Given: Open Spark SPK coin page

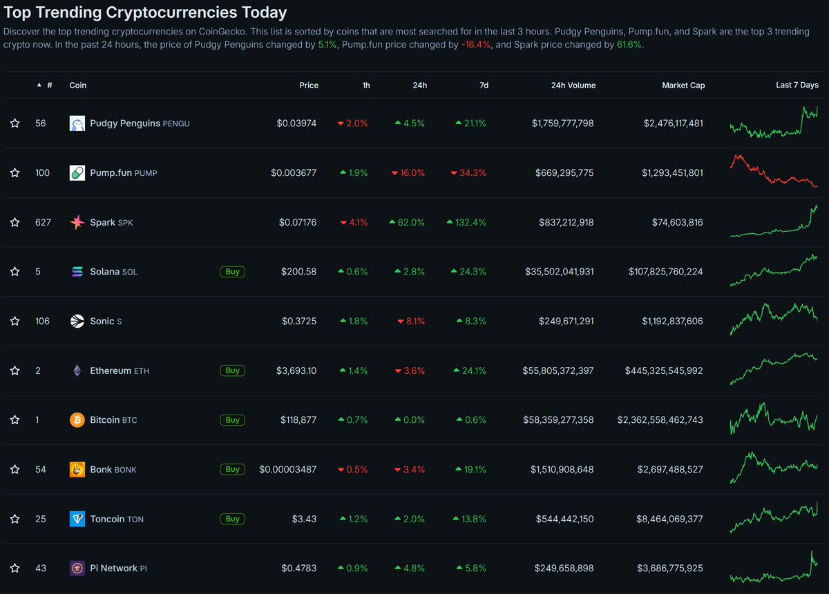Looking at the screenshot, I should point(111,222).
